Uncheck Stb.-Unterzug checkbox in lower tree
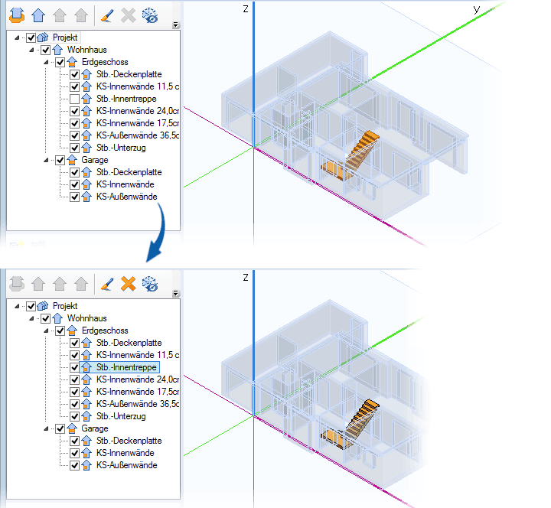This screenshot has height=508, width=551. 74,416
